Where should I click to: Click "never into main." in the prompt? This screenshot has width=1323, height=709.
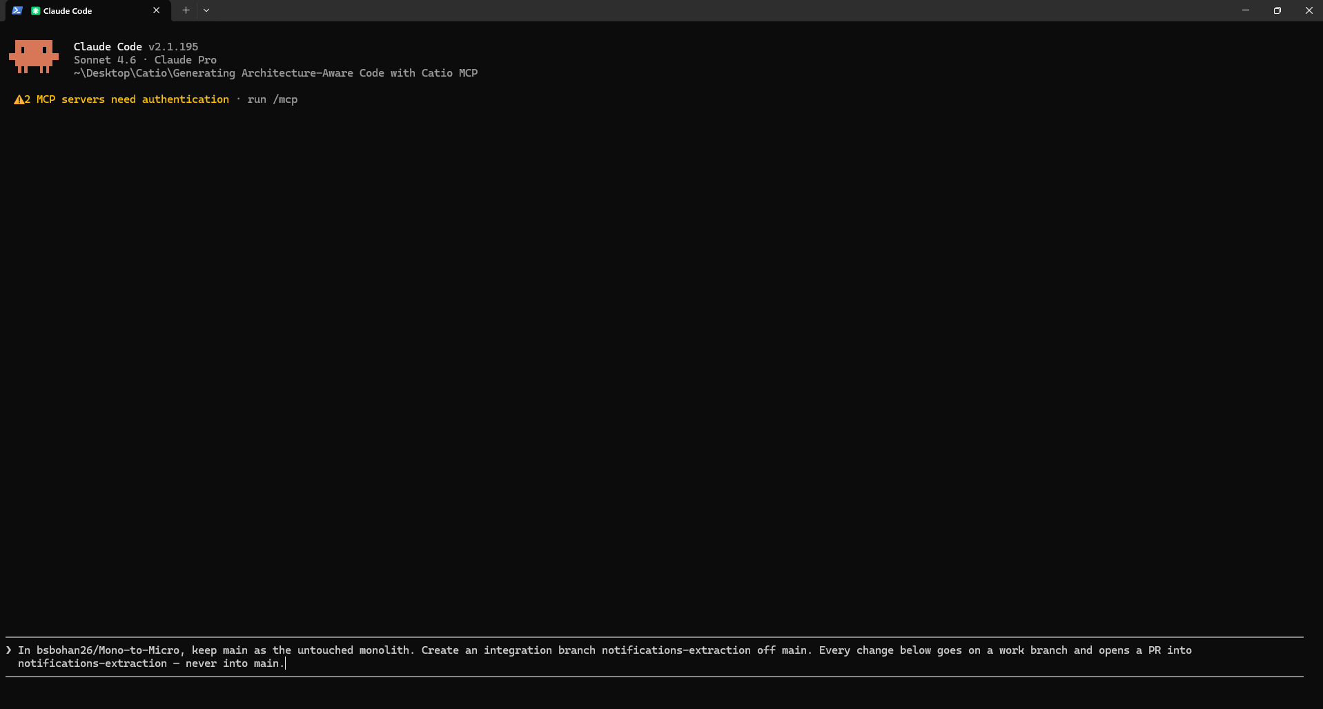pyautogui.click(x=235, y=663)
